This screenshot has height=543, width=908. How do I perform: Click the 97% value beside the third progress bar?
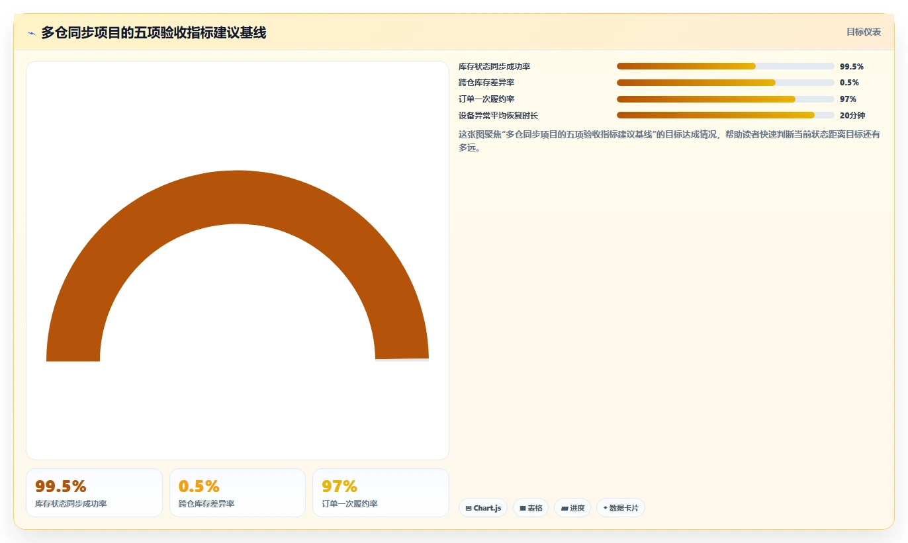pos(848,99)
